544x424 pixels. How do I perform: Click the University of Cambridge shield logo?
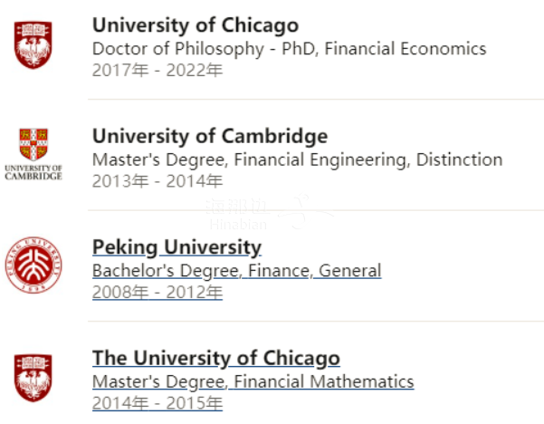click(33, 144)
